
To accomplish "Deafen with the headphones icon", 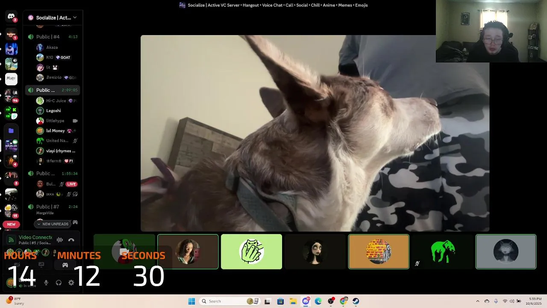I will [x=59, y=283].
